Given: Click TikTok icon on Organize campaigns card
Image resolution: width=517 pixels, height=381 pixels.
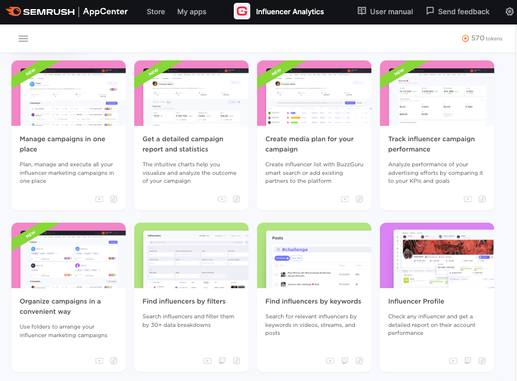Looking at the screenshot, I should [114, 360].
